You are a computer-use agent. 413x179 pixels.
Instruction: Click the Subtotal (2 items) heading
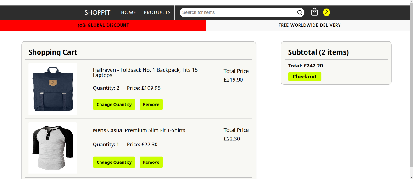coord(318,52)
